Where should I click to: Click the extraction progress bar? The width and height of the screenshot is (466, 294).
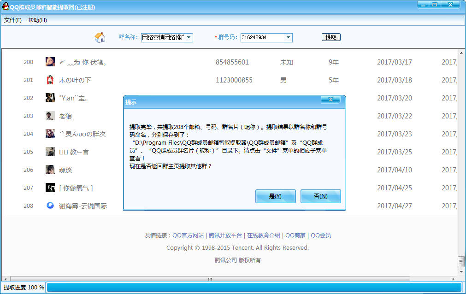pyautogui.click(x=254, y=287)
